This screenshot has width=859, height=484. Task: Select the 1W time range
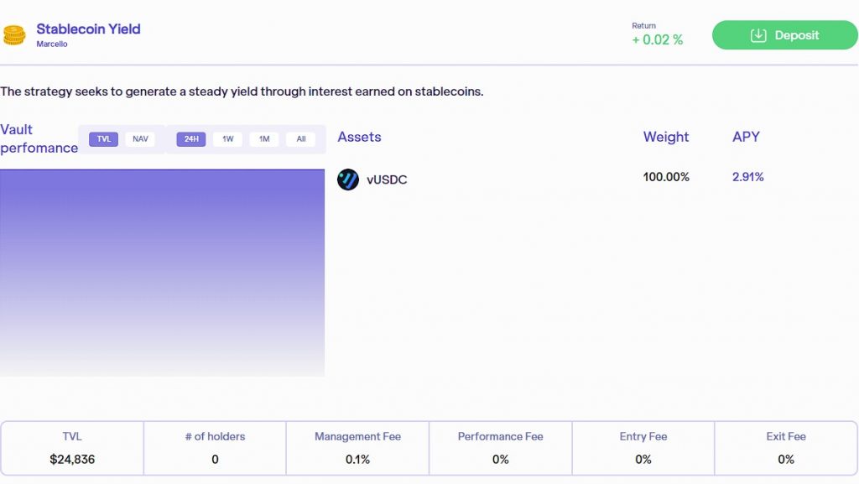pos(228,139)
